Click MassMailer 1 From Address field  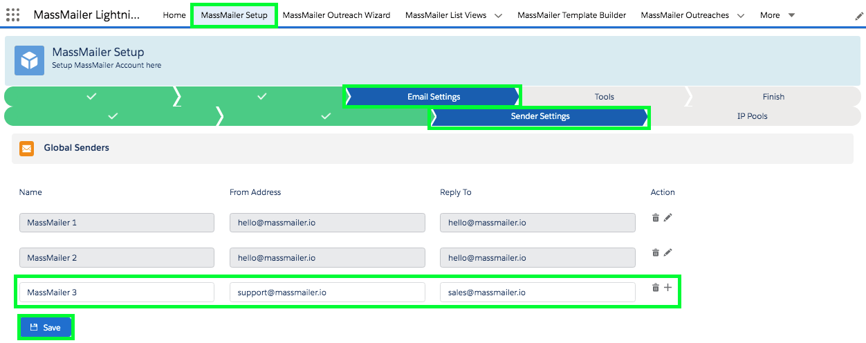point(327,223)
